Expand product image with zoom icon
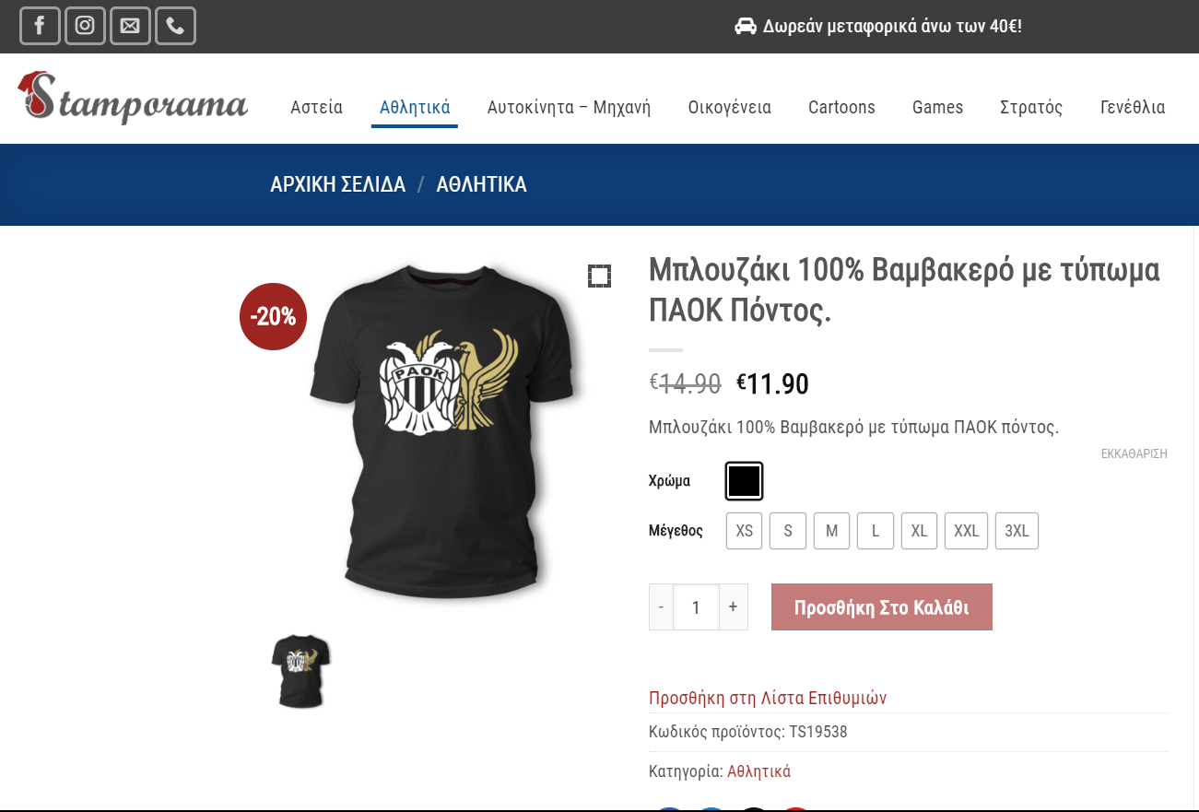1199x812 pixels. tap(599, 276)
